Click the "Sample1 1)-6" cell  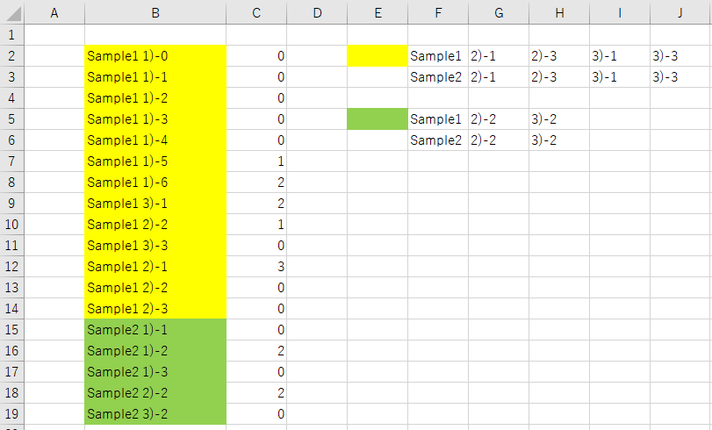coord(155,183)
